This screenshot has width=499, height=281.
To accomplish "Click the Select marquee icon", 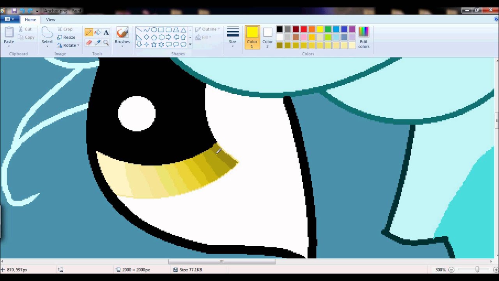I will (x=47, y=32).
